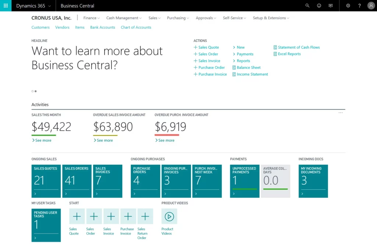
Task: See more under Sales This Month
Action: tap(42, 140)
